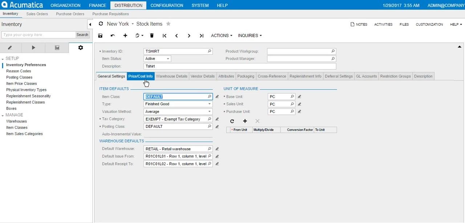Collapse the MANAGE tree section
Image resolution: width=465 pixels, height=223 pixels.
pyautogui.click(x=3, y=115)
